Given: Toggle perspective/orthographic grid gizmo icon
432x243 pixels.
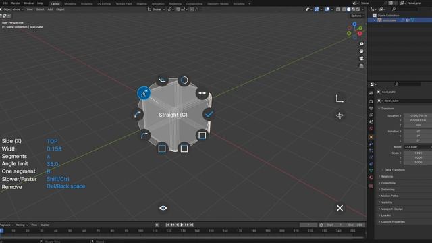Looking at the screenshot, I should click(x=361, y=65).
